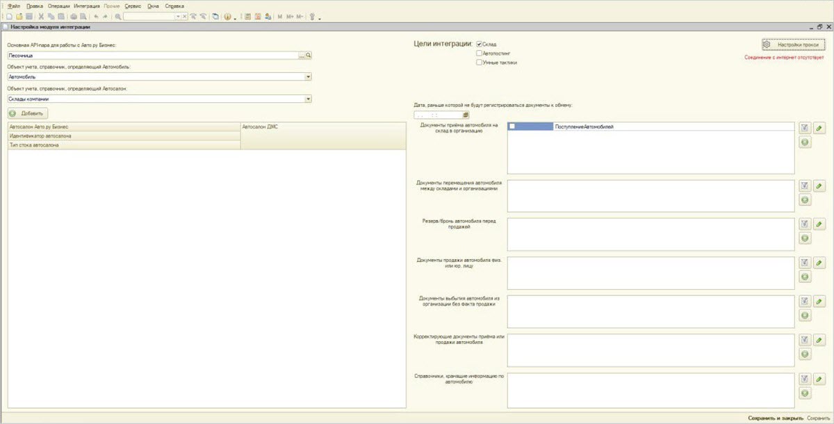Open the calendar from the toolbar

[x=259, y=16]
